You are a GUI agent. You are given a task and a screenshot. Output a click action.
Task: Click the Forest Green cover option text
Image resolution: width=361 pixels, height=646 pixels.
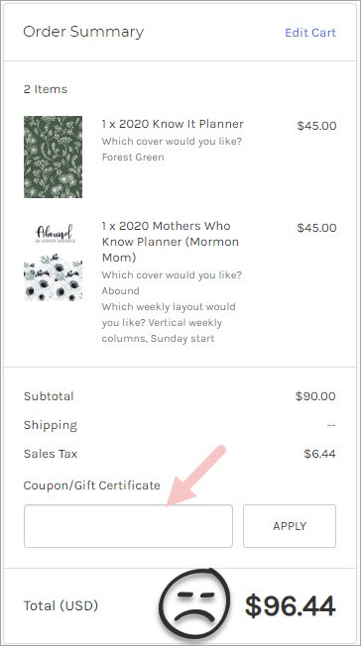pos(133,157)
